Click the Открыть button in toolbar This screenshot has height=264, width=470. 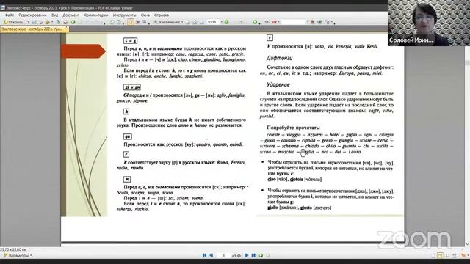click(15, 22)
